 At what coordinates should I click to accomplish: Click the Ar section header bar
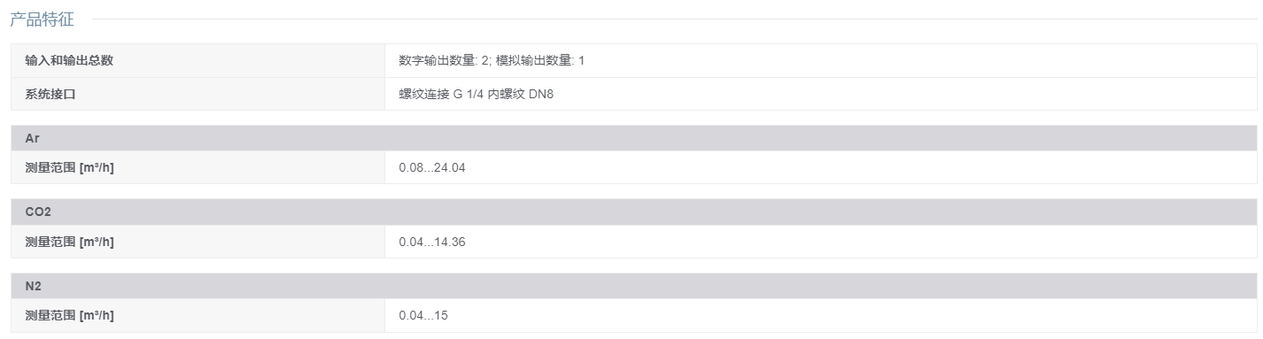(633, 138)
